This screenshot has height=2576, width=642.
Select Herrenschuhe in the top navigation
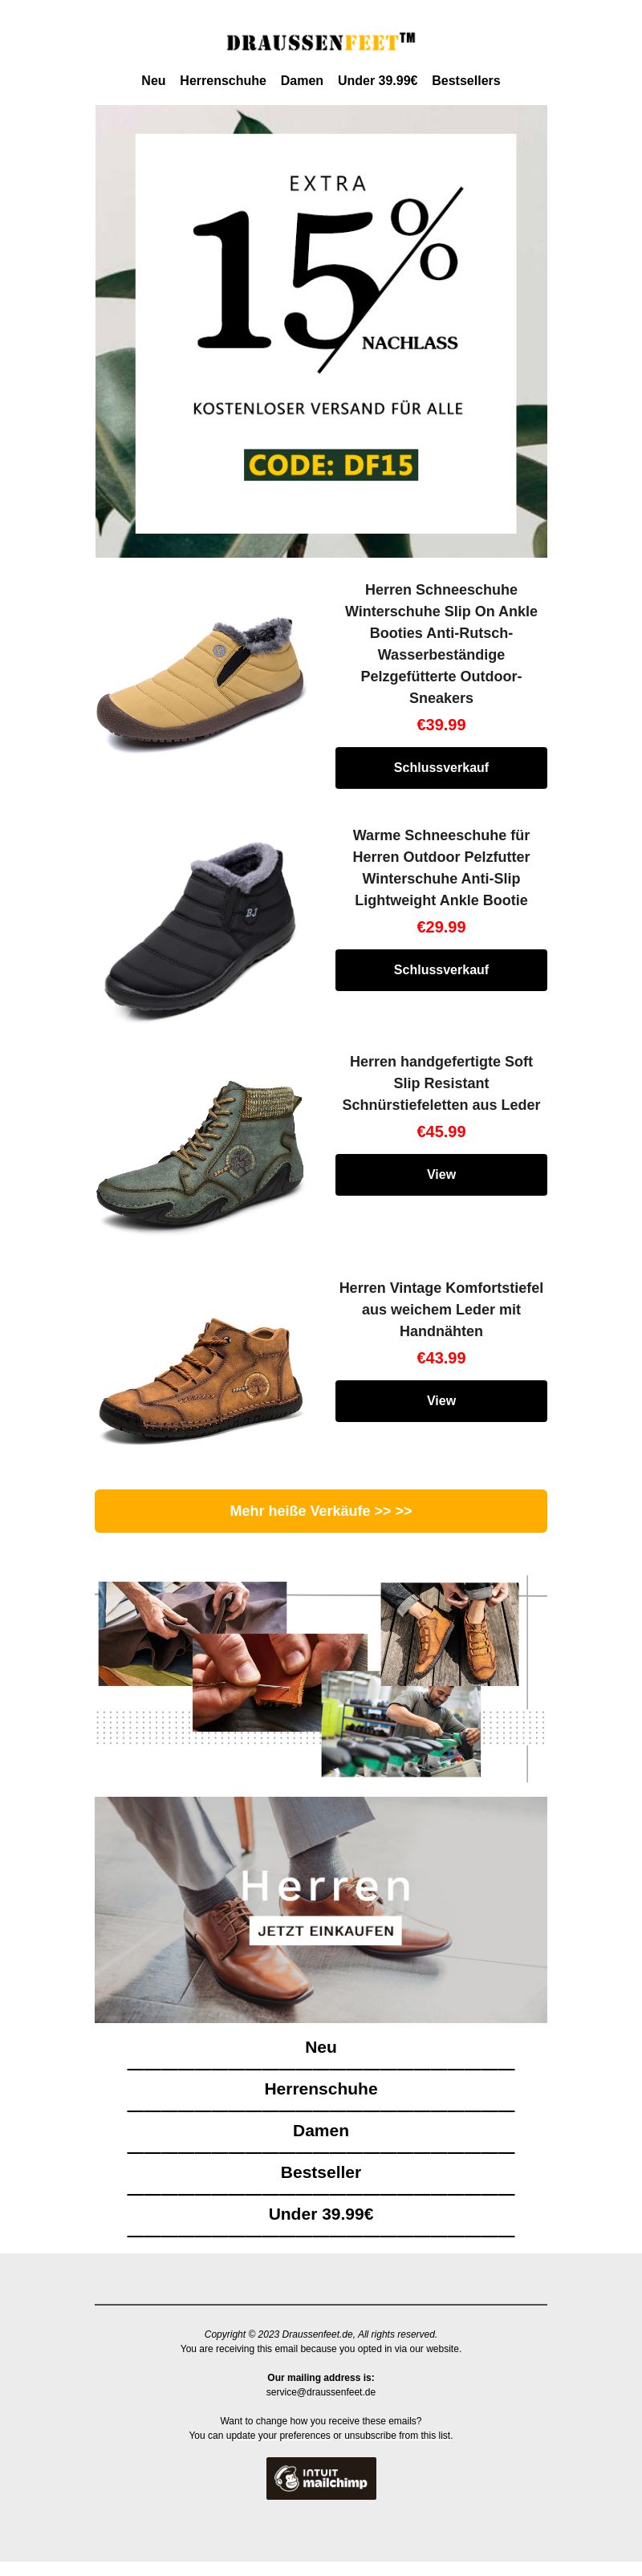click(223, 81)
